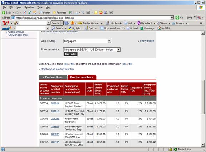The height and width of the screenshot is (152, 206).
Task: Click the green Go button
Action: [x=179, y=18]
